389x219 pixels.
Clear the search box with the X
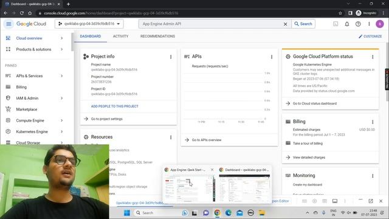tap(285, 24)
